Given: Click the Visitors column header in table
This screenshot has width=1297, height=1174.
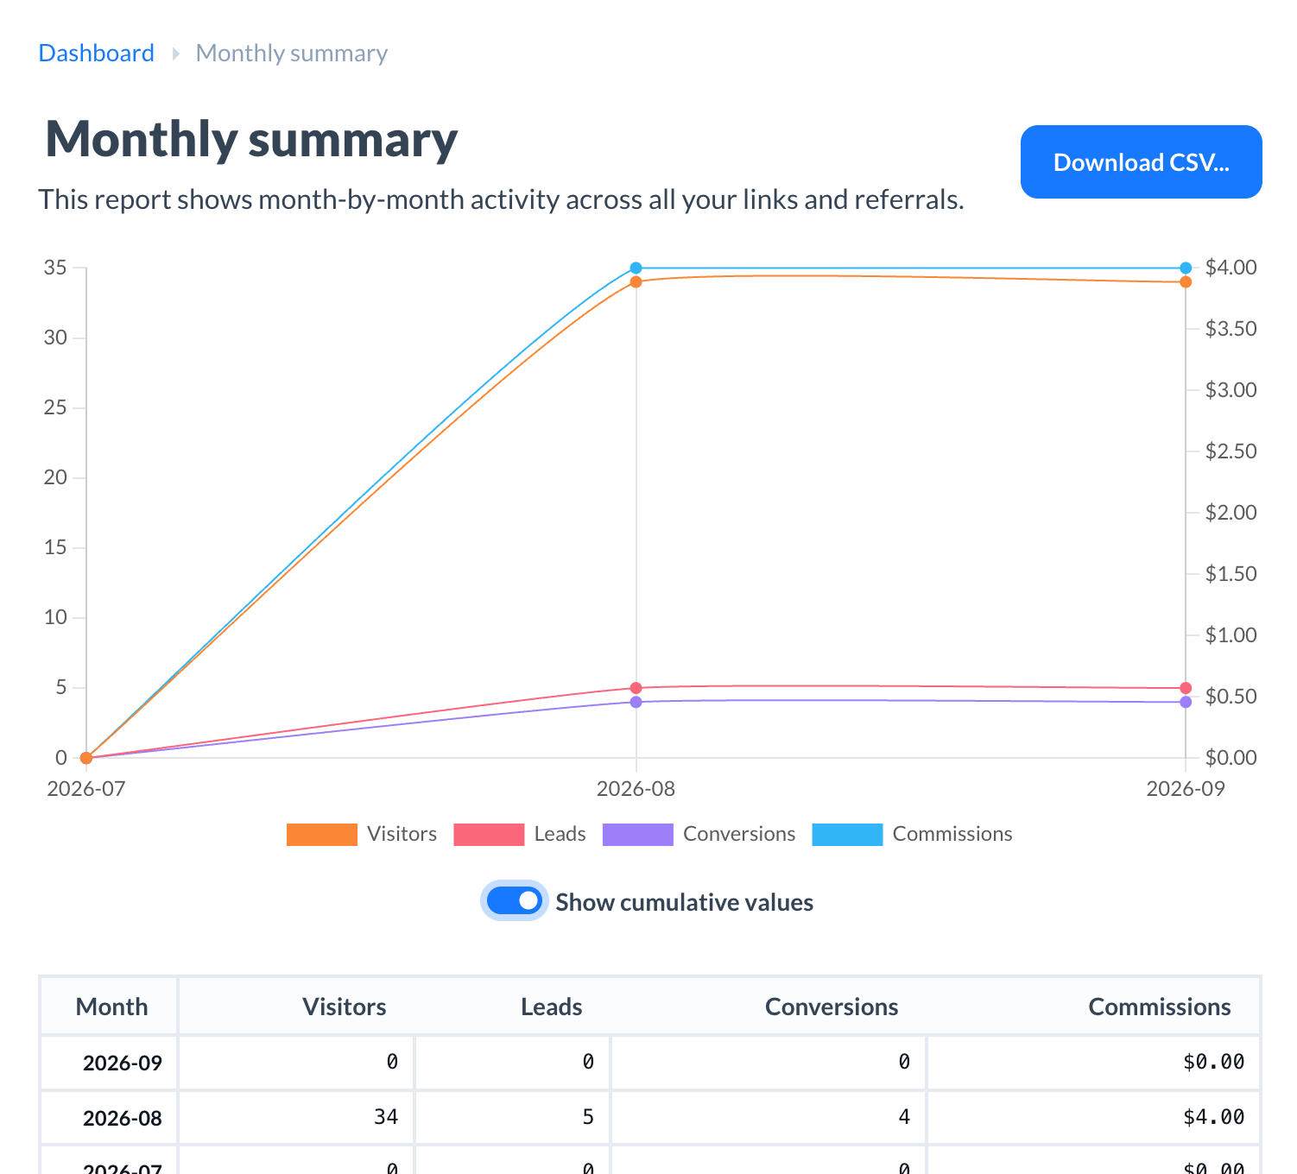Looking at the screenshot, I should pos(344,1007).
